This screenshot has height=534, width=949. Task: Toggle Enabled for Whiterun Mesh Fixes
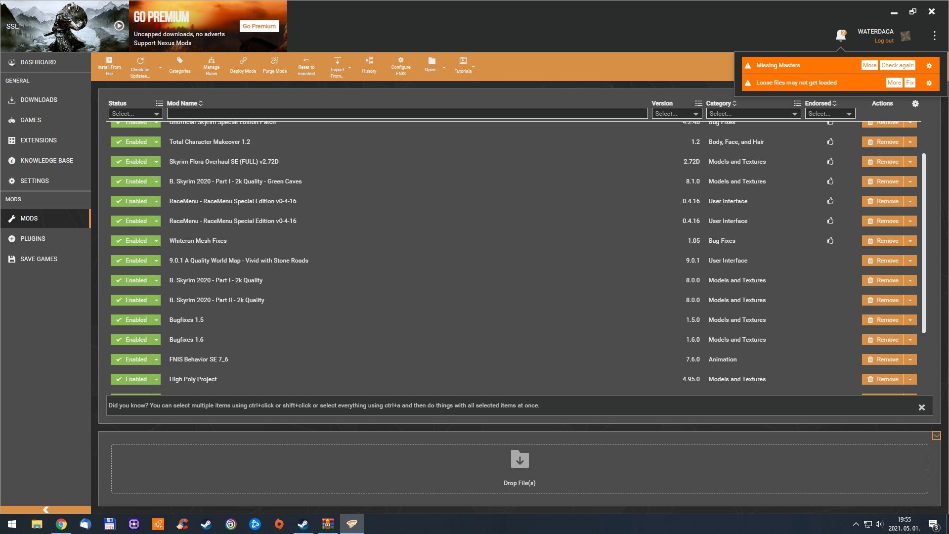[131, 241]
